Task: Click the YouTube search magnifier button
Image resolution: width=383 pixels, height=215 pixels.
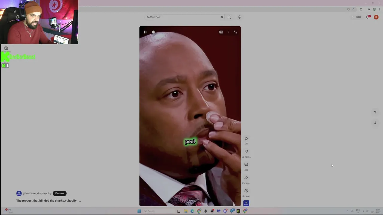Action: tap(229, 17)
